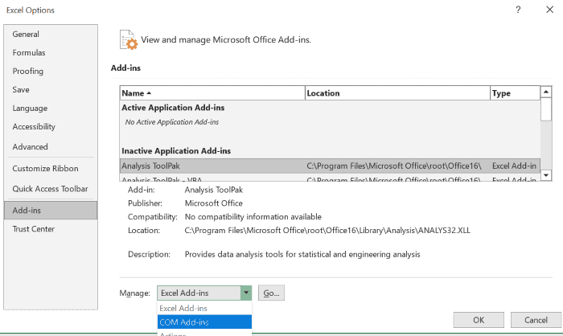Open the Formulas options category

coord(51,53)
